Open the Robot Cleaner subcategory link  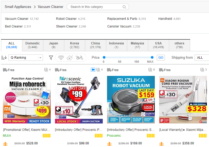pyautogui.click(x=66, y=19)
